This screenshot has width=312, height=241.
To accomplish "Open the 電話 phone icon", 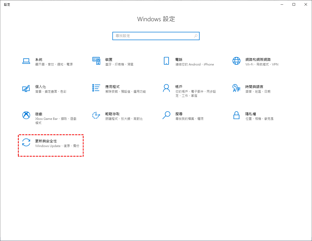I will [166, 61].
